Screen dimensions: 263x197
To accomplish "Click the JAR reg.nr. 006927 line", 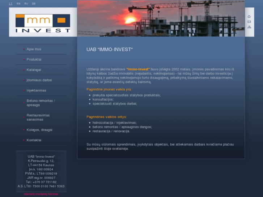I will tap(41, 178).
